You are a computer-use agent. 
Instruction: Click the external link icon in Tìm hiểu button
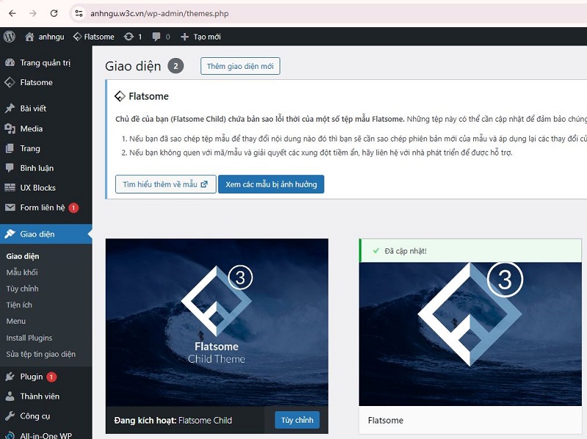pyautogui.click(x=204, y=185)
